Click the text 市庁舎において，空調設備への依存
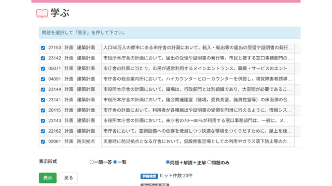This screenshot has height=186, width=332. click(198, 131)
